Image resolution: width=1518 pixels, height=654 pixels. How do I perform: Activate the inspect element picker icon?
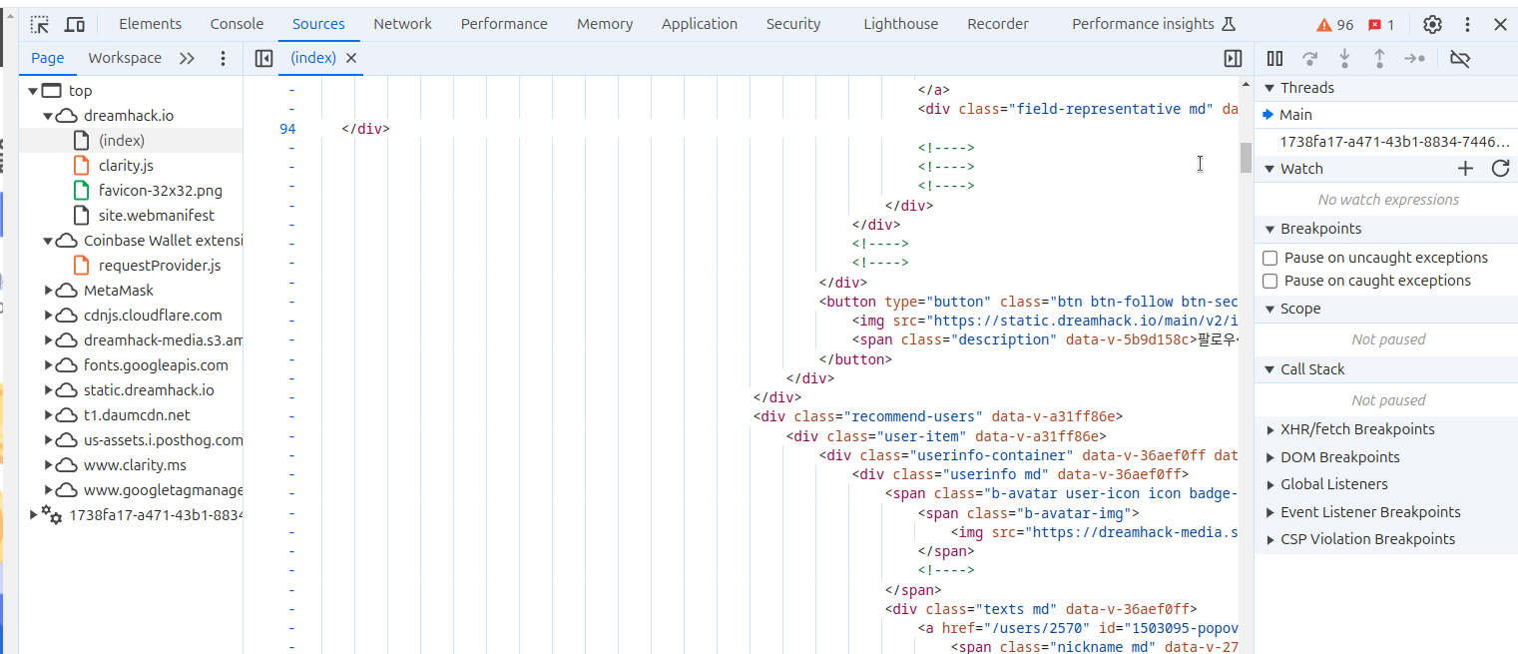coord(39,24)
